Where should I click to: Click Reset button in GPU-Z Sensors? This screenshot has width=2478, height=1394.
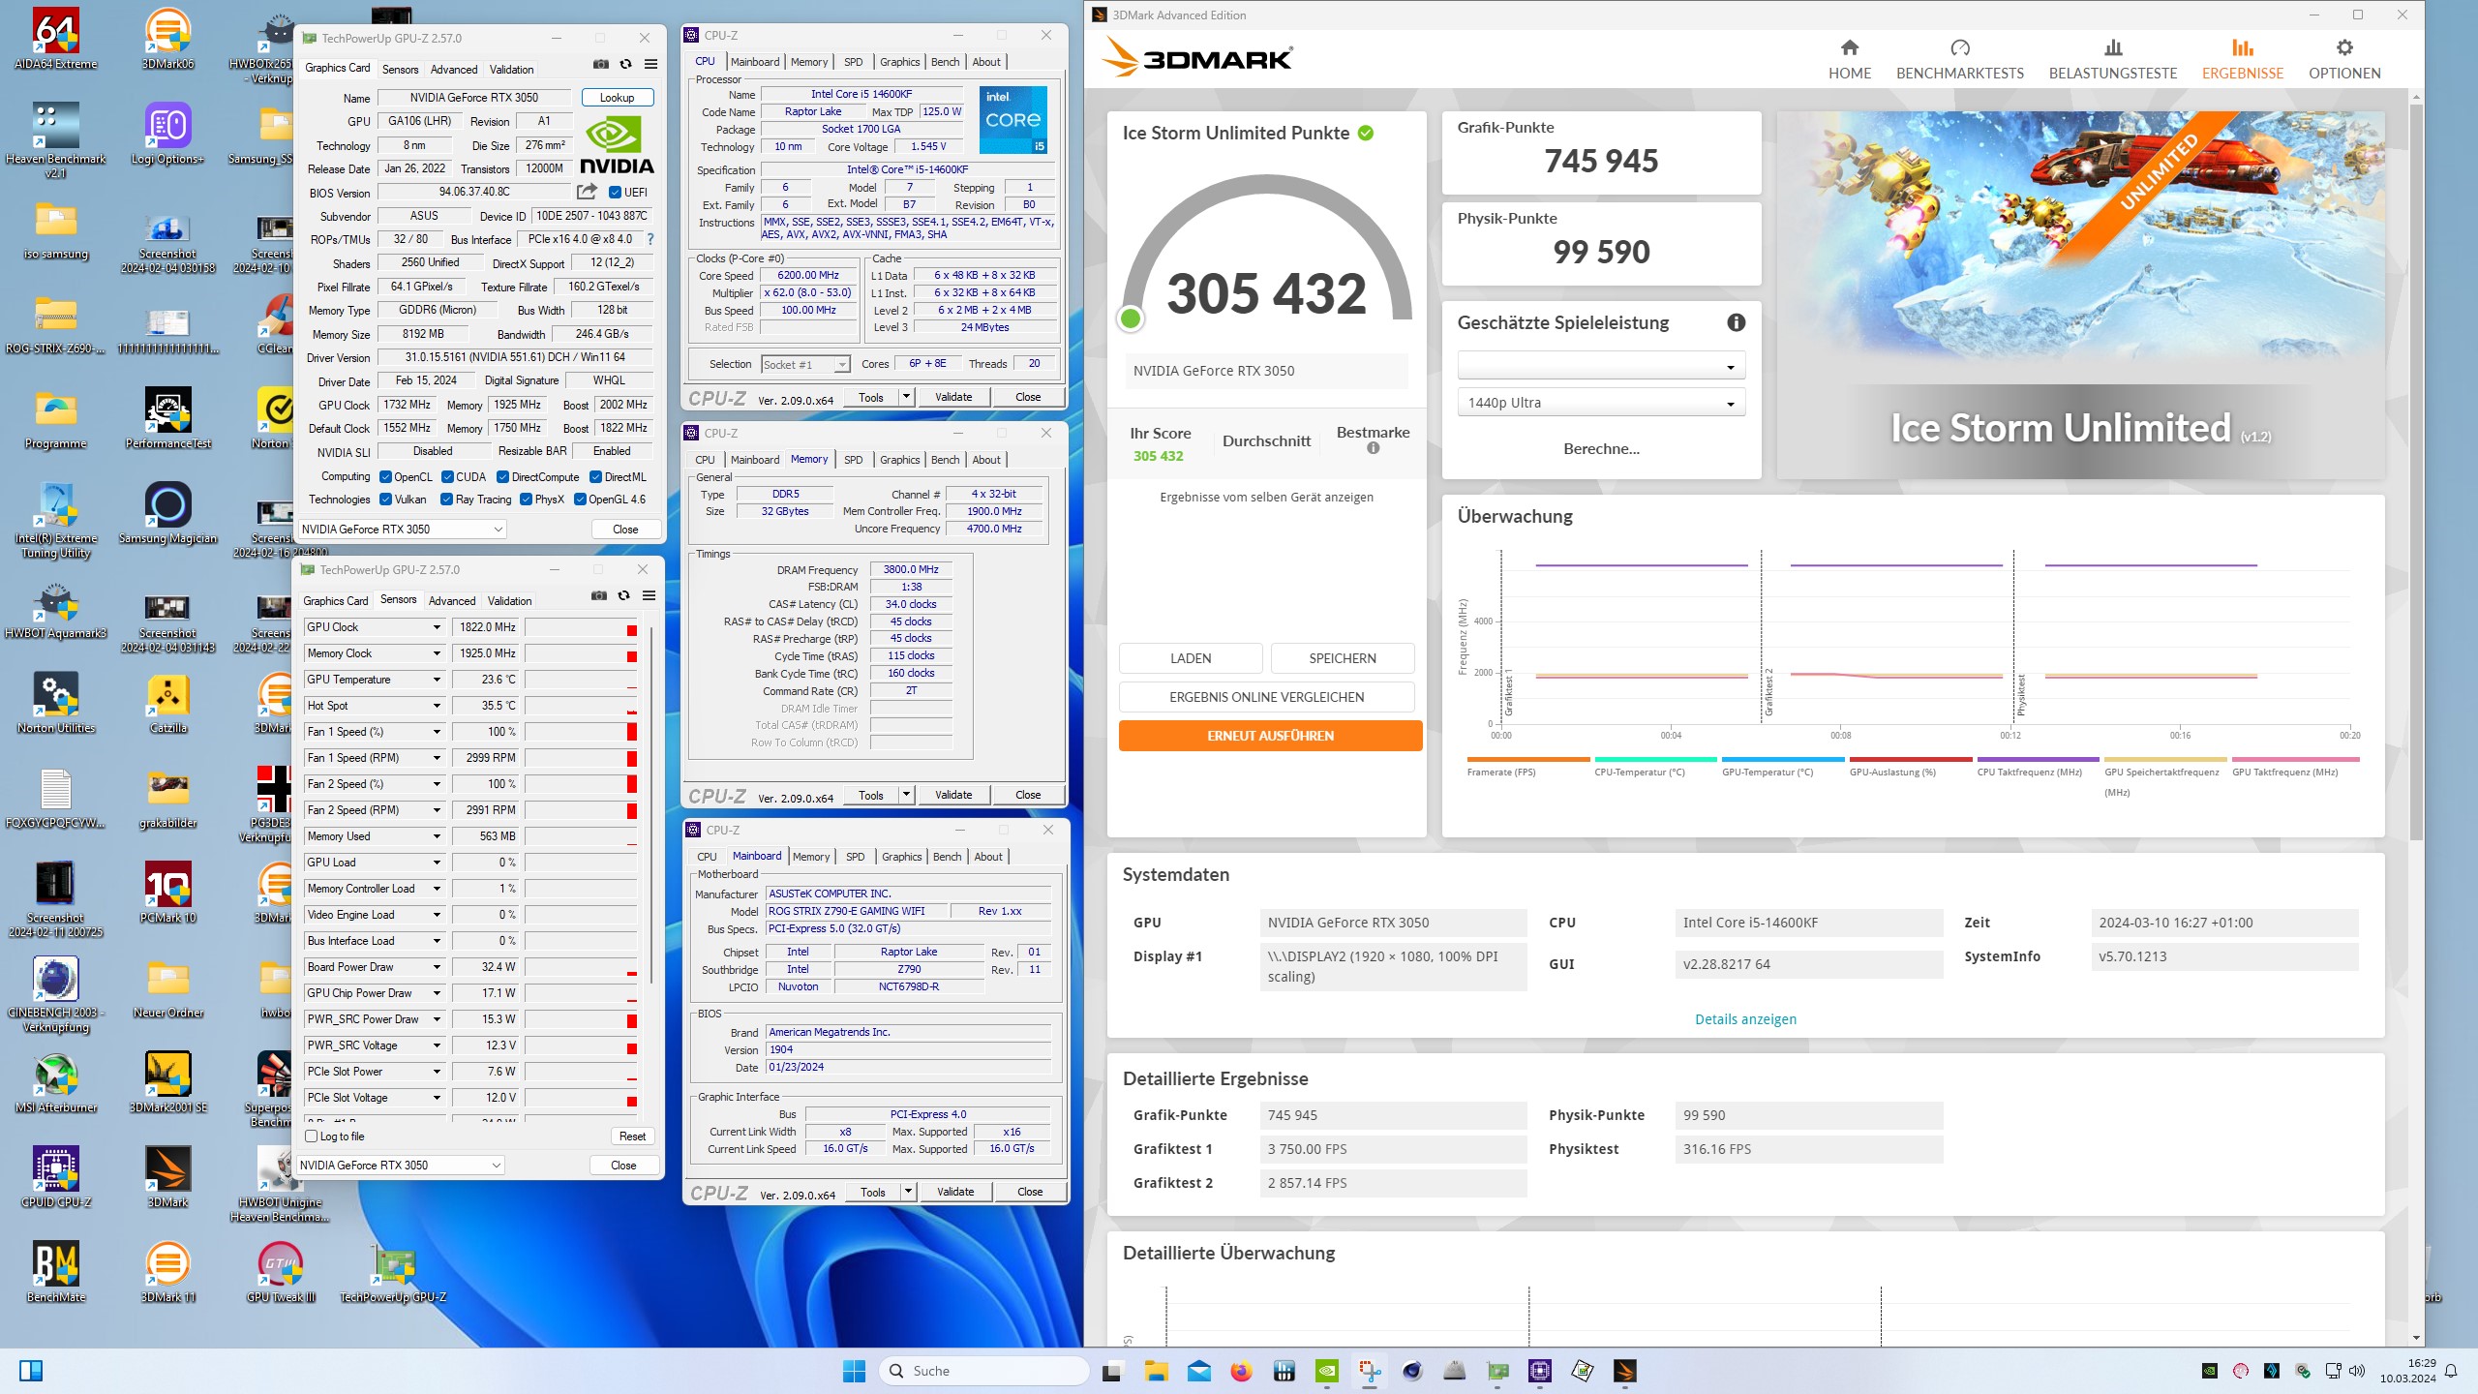[632, 1136]
